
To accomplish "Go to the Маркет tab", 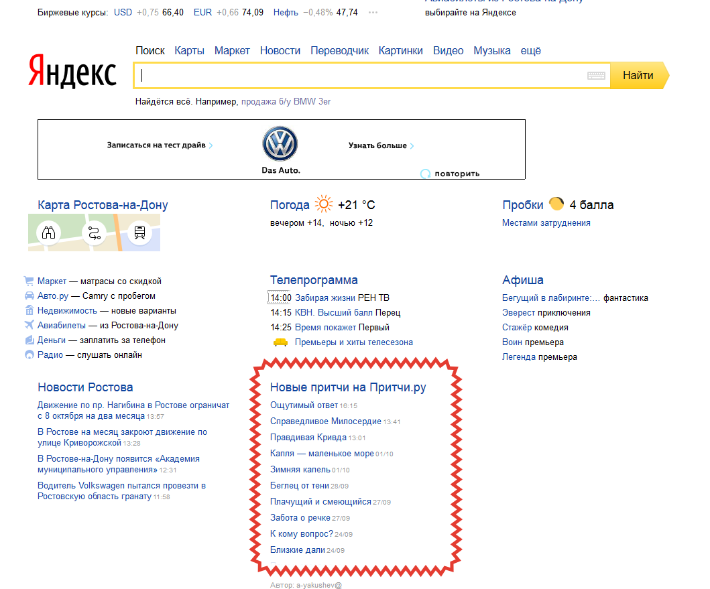I will pos(232,51).
